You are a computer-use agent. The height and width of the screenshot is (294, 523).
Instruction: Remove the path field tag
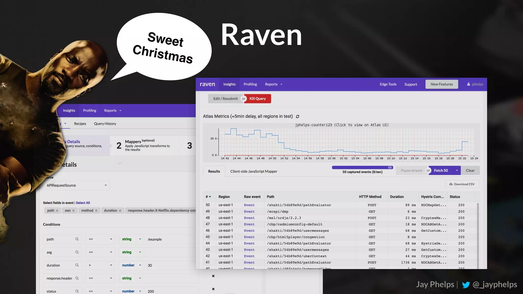[x=57, y=211]
